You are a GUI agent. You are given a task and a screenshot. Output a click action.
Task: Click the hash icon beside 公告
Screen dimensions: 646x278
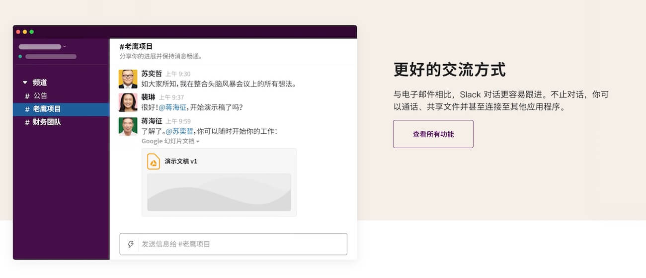point(27,96)
